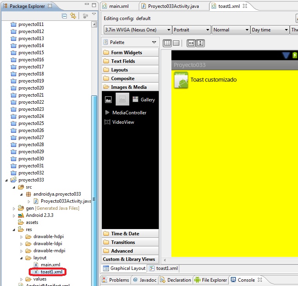The height and width of the screenshot is (286, 298).
Task: Collapse the proyecto033 project node
Action: 6,180
